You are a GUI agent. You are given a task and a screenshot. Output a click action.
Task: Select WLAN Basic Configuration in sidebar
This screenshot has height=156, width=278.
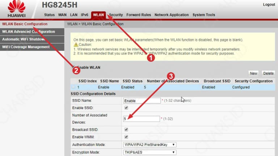tap(32, 24)
